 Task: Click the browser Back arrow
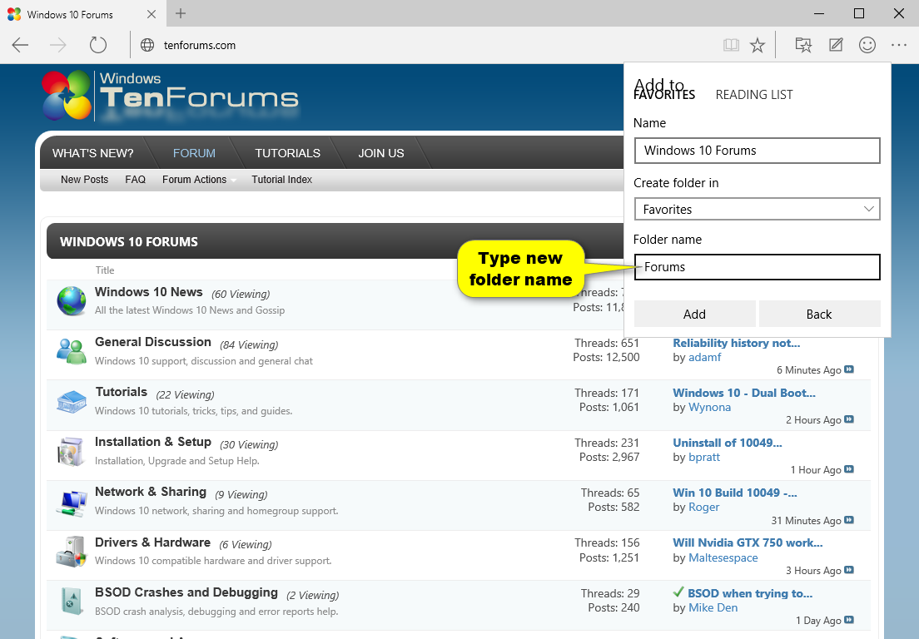point(20,45)
